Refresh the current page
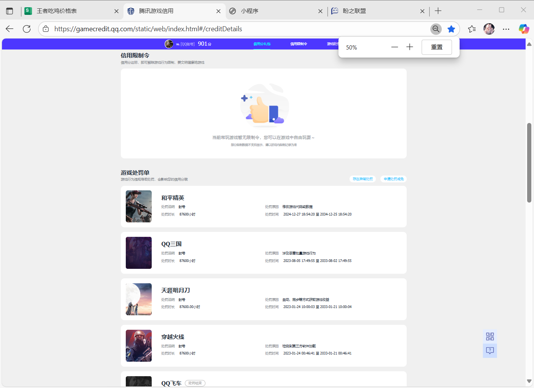The height and width of the screenshot is (388, 534). (x=27, y=29)
